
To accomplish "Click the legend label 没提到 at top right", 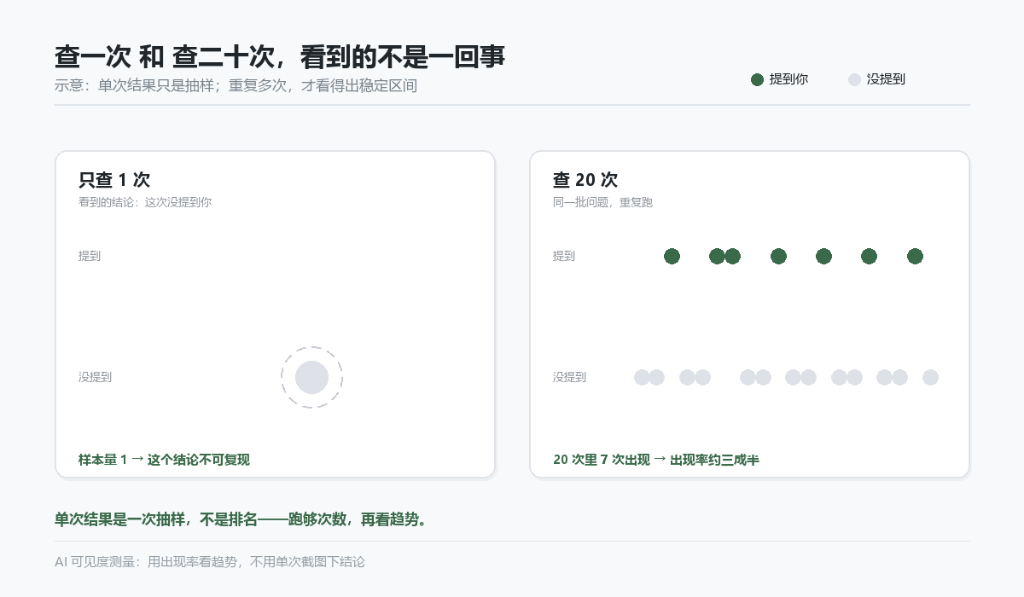I will click(x=886, y=79).
